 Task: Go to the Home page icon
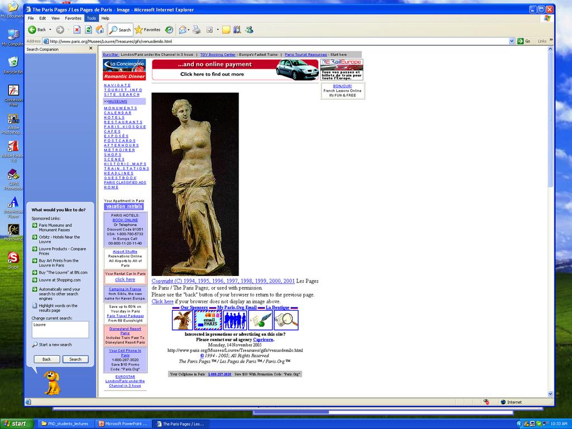point(100,30)
